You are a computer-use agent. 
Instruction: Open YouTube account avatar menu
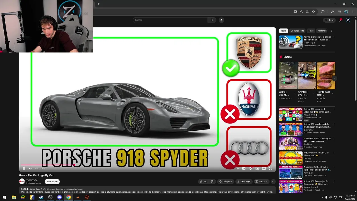pos(348,20)
